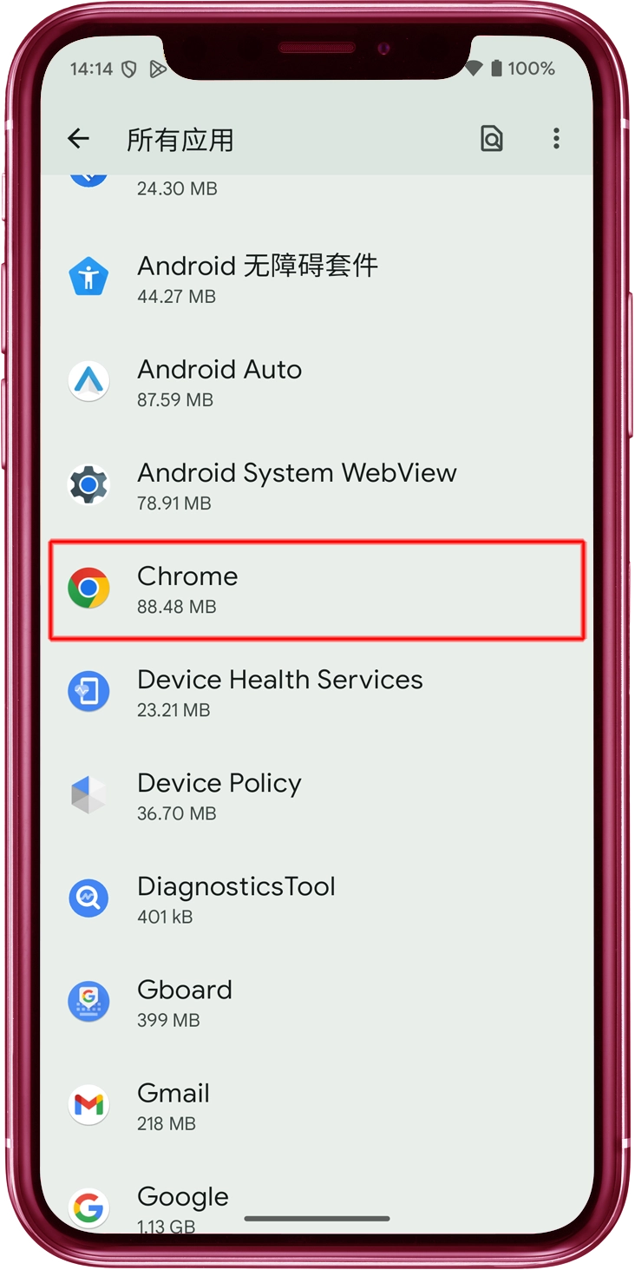The image size is (635, 1270).
Task: Open the three-dot overflow menu
Action: click(556, 138)
